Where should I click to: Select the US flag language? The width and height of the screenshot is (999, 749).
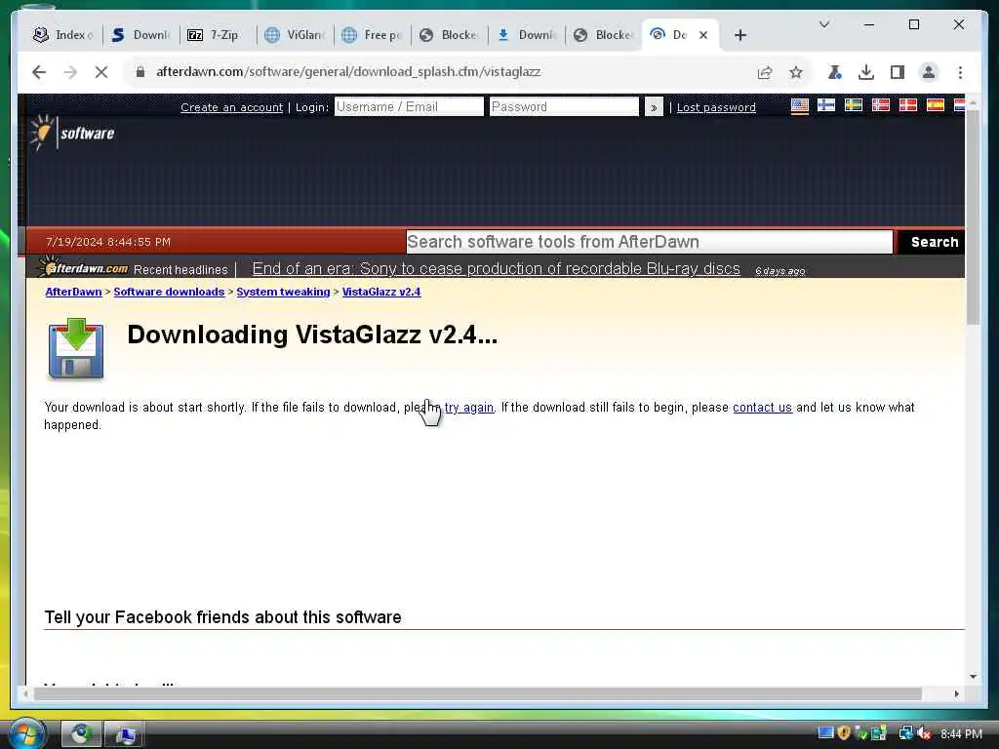[x=800, y=105]
